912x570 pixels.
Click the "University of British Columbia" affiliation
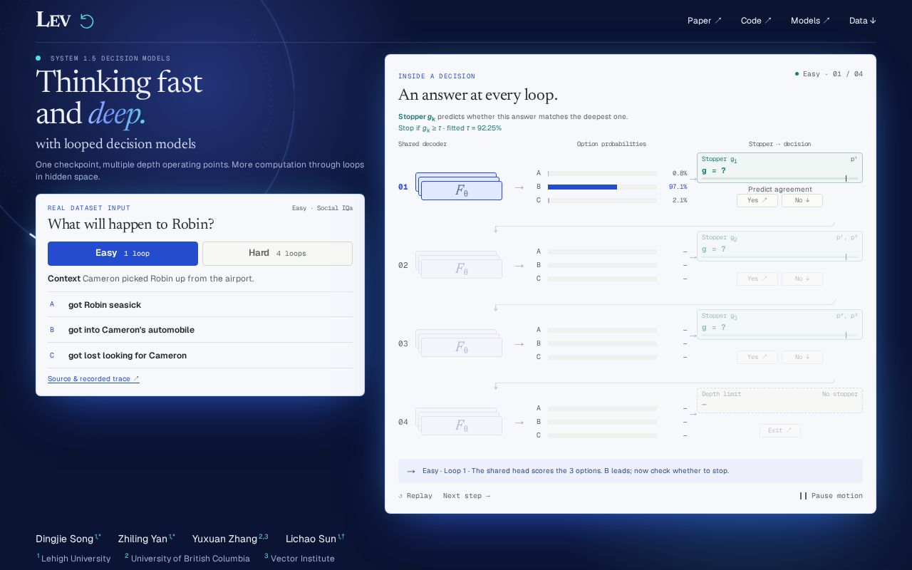point(190,559)
